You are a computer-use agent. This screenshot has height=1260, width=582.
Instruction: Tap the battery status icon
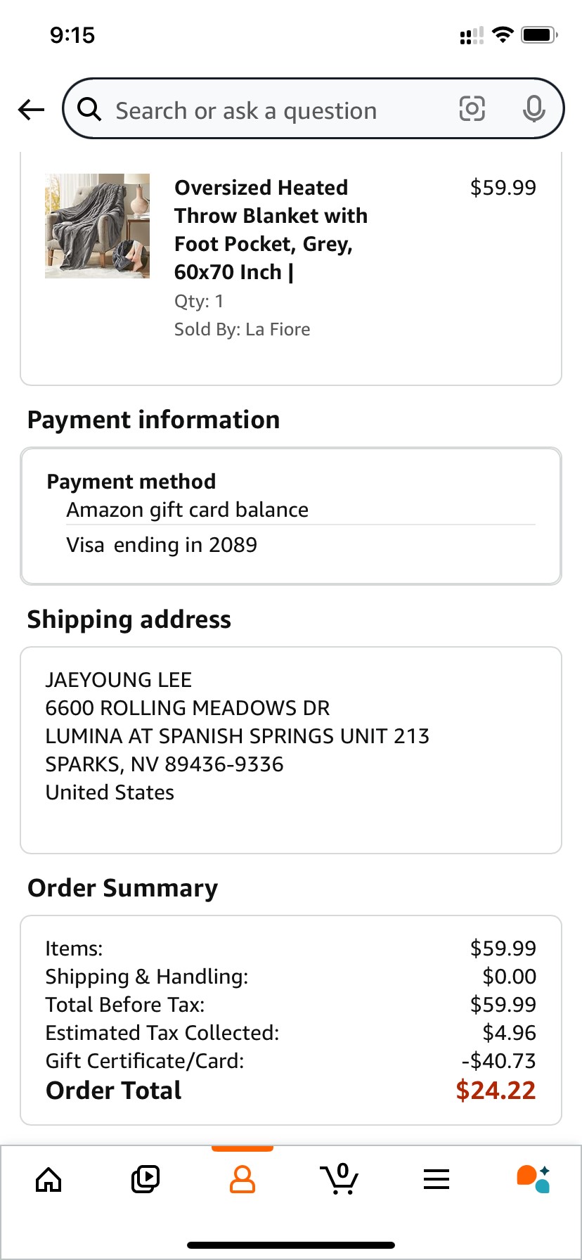539,34
